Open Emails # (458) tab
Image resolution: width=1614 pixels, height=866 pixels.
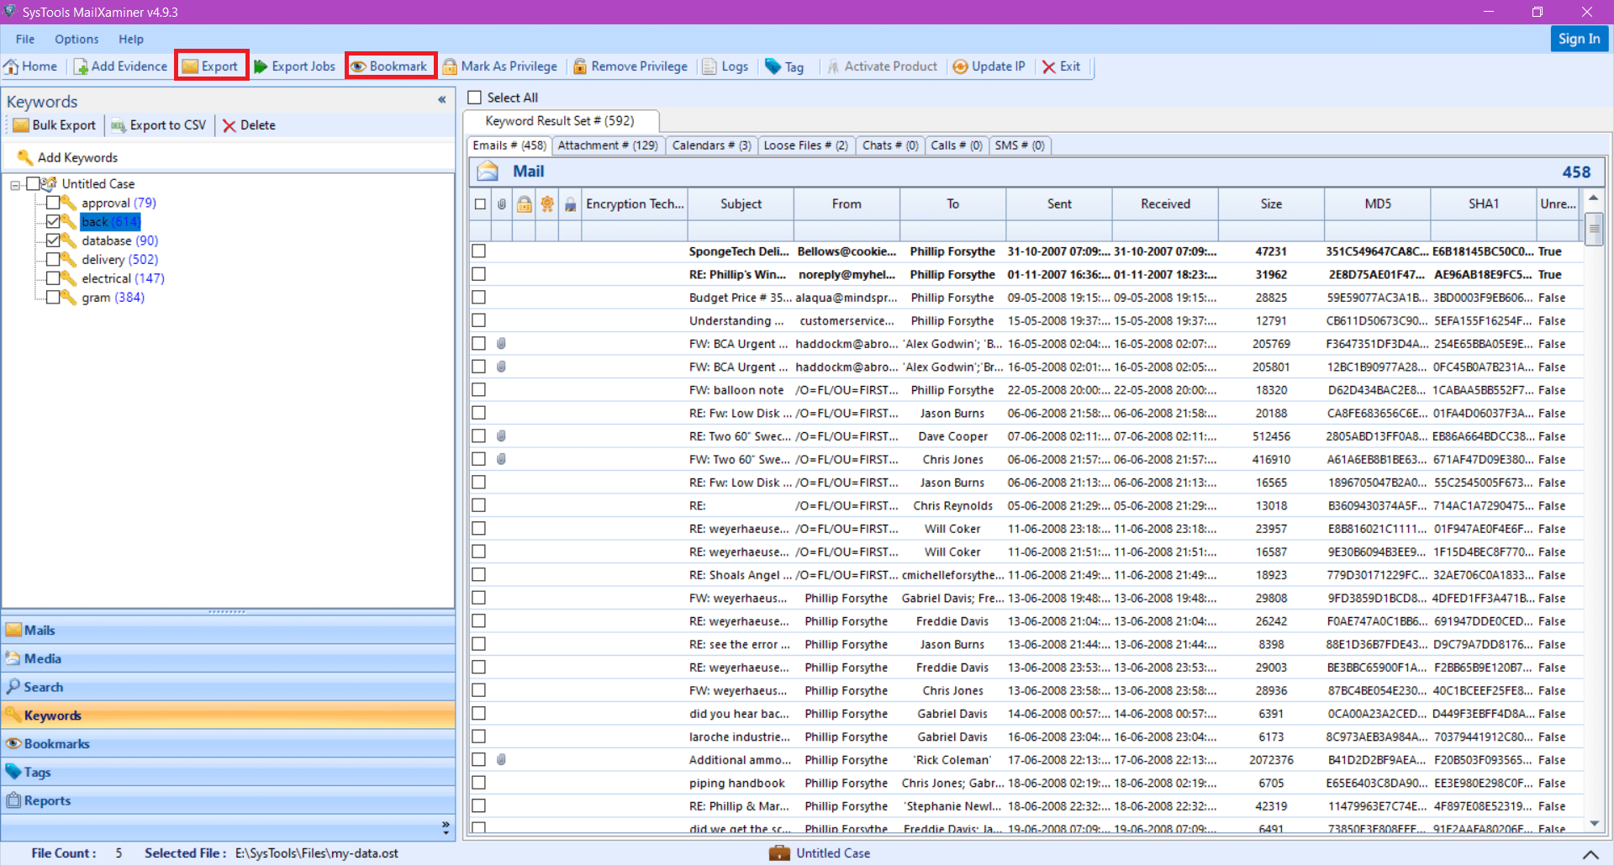pos(509,145)
